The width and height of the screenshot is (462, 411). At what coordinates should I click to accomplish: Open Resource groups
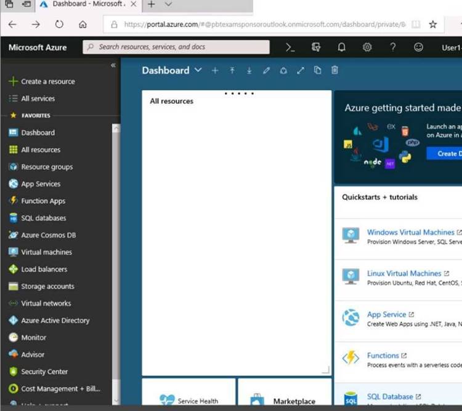pos(41,167)
